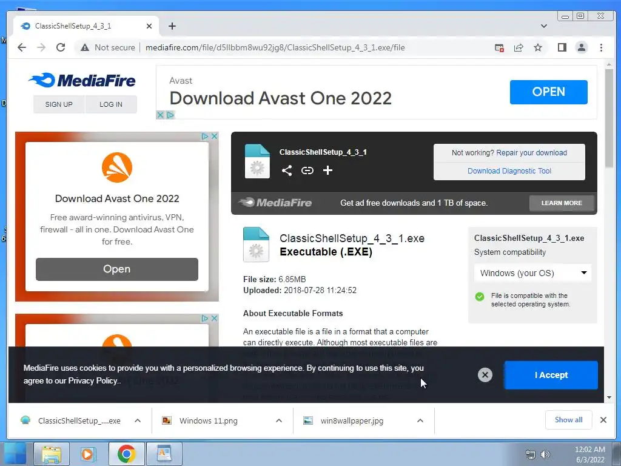Open File Explorer from taskbar
This screenshot has width=621, height=466.
pyautogui.click(x=52, y=454)
